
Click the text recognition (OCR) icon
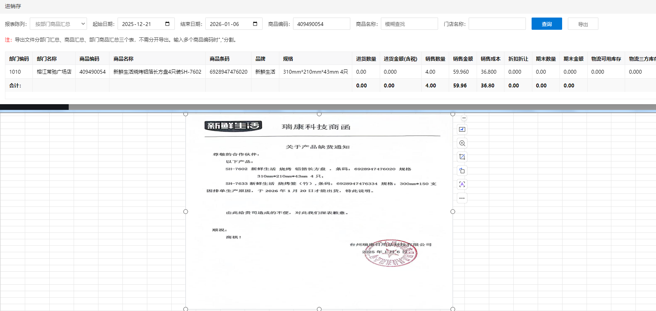(x=462, y=184)
